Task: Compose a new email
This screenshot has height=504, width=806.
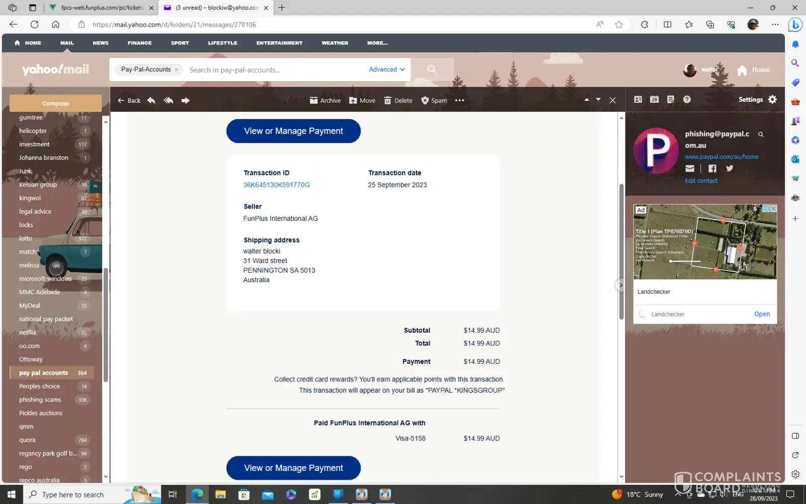Action: 55,103
